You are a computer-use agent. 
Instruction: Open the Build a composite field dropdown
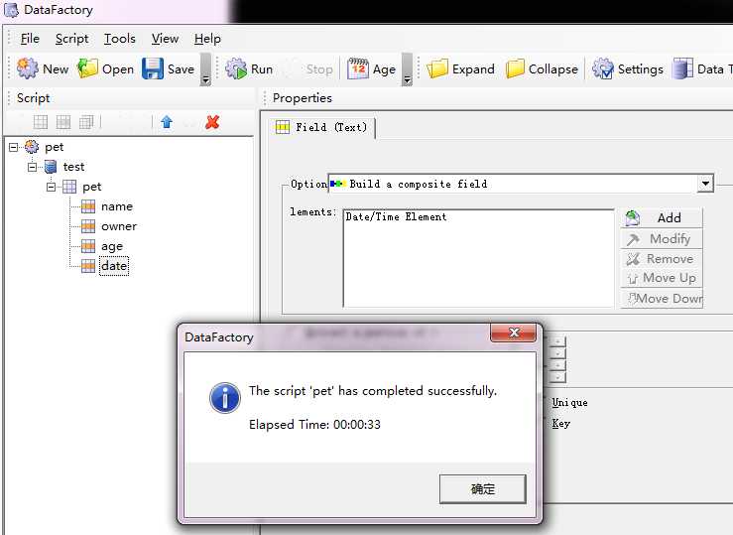click(705, 184)
